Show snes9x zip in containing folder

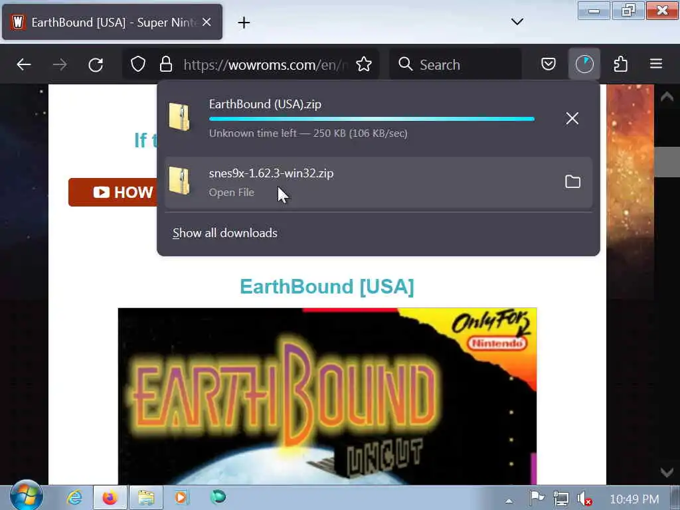coord(572,182)
